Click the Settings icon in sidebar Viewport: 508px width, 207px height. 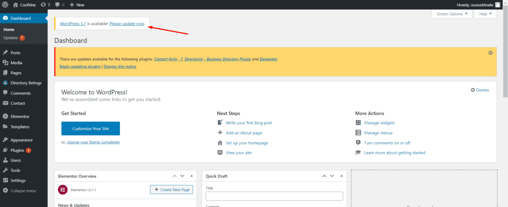[5, 180]
